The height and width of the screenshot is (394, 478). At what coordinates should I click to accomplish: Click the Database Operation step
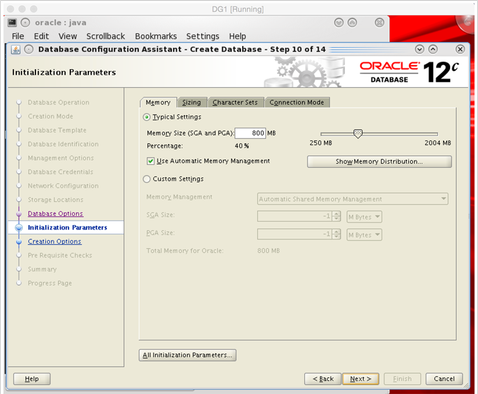(x=59, y=103)
